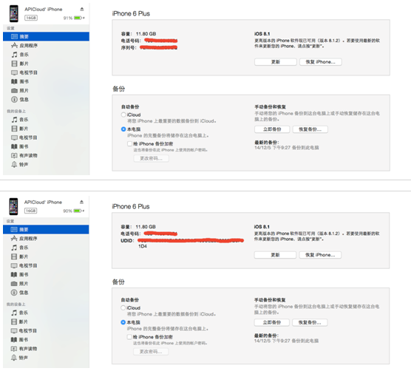The height and width of the screenshot is (371, 411).
Task: Click 立即备份 button in upper screenshot
Action: tap(272, 129)
